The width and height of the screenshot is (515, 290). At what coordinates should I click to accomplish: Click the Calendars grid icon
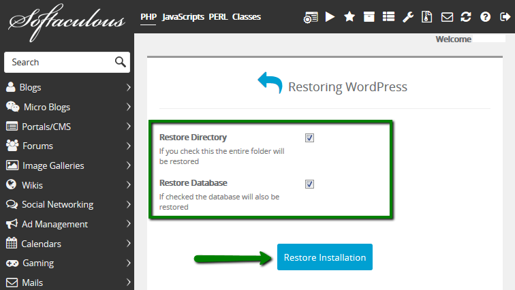pyautogui.click(x=12, y=244)
